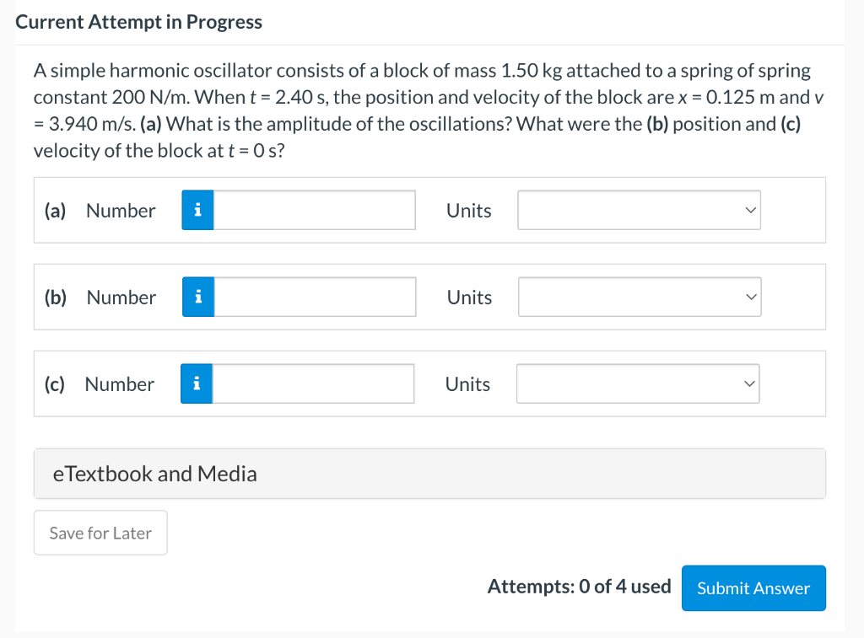Viewport: 864px width, 638px height.
Task: Focus the Number input field for (a)
Action: [314, 211]
